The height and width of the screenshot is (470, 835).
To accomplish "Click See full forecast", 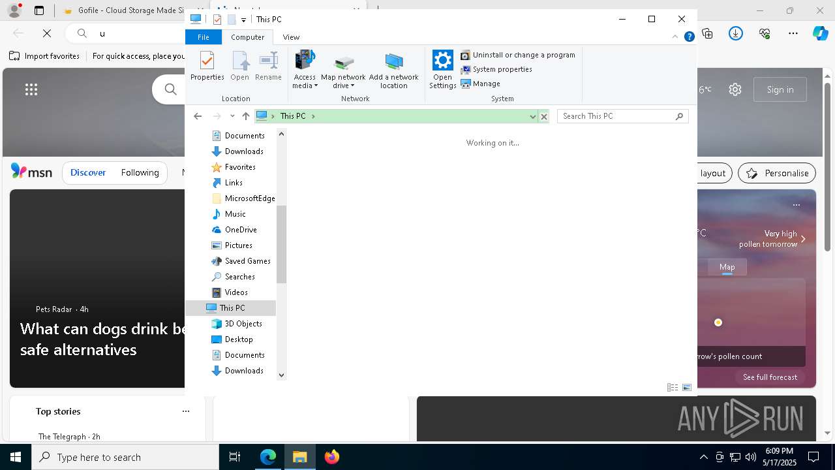I will 770,377.
